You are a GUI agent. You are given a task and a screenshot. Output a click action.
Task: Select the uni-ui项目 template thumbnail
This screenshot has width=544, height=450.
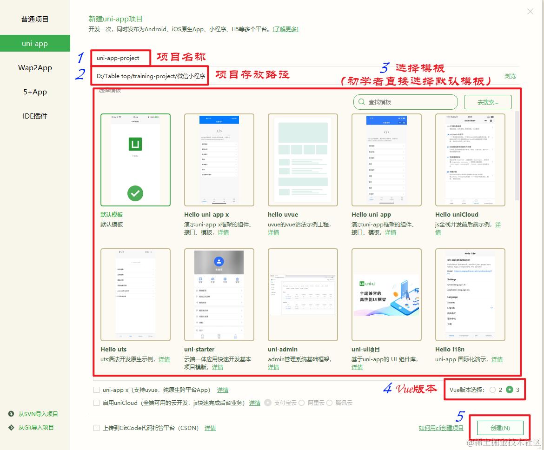point(386,295)
